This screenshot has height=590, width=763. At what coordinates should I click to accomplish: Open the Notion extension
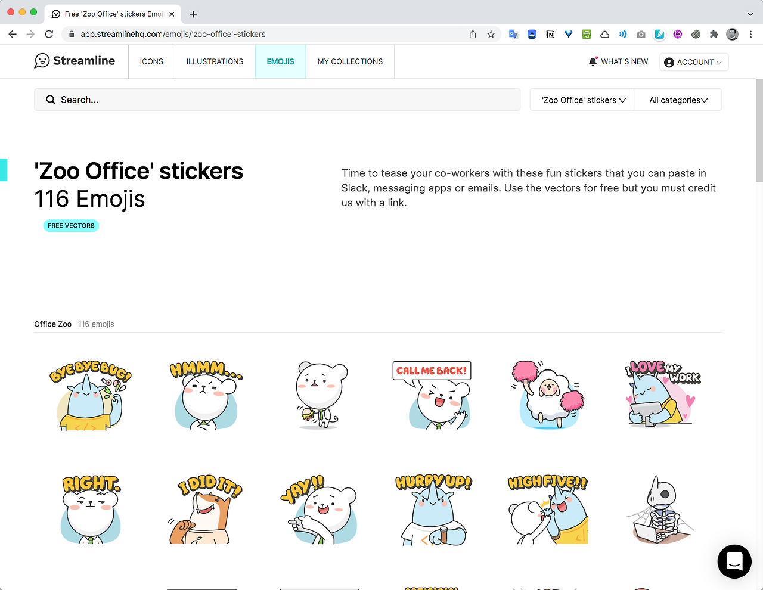pos(550,34)
